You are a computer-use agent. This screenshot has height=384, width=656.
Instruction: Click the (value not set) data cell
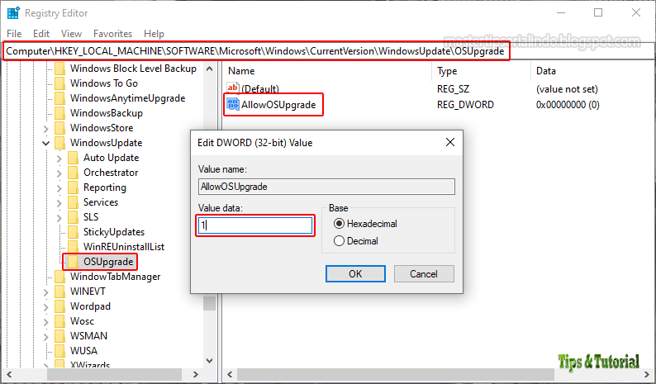pyautogui.click(x=567, y=88)
